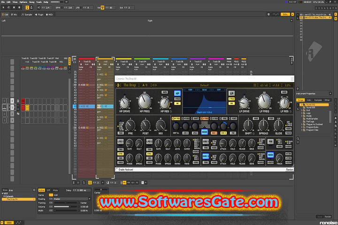Enable LFO 1 SYNC button
The image size is (338, 225).
[120, 154]
